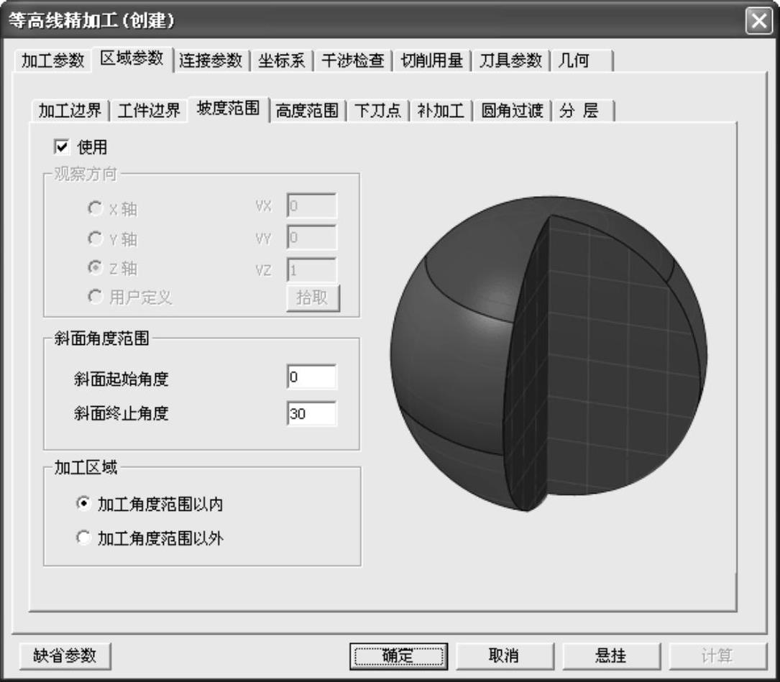Switch to 圆角过渡 sub-tab
The height and width of the screenshot is (682, 780).
pos(511,111)
